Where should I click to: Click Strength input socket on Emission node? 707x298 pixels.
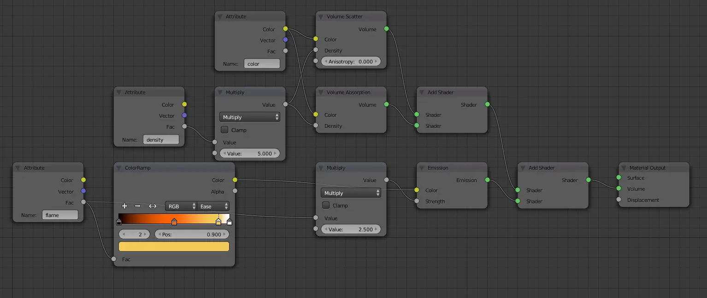417,201
